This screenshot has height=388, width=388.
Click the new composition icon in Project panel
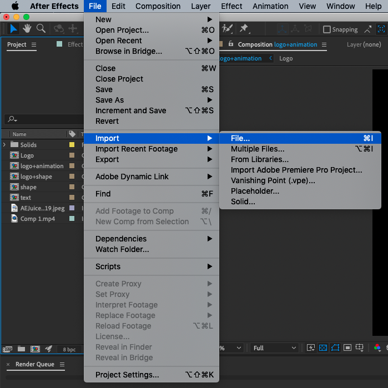[35, 349]
